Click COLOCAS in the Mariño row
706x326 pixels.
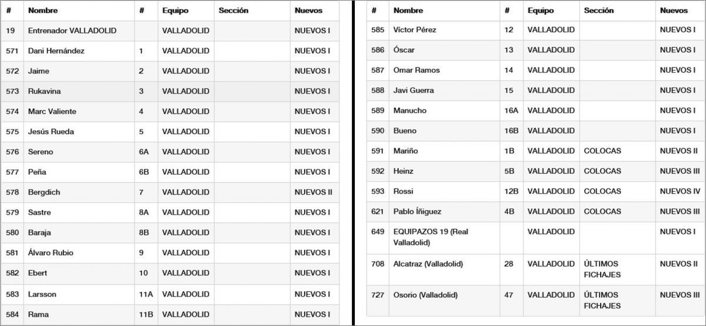(602, 151)
